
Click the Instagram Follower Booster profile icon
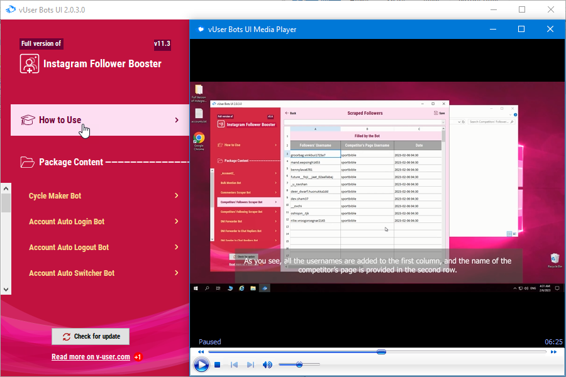pyautogui.click(x=29, y=64)
